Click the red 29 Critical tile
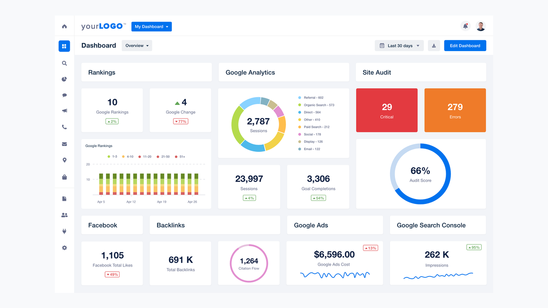 (x=387, y=110)
